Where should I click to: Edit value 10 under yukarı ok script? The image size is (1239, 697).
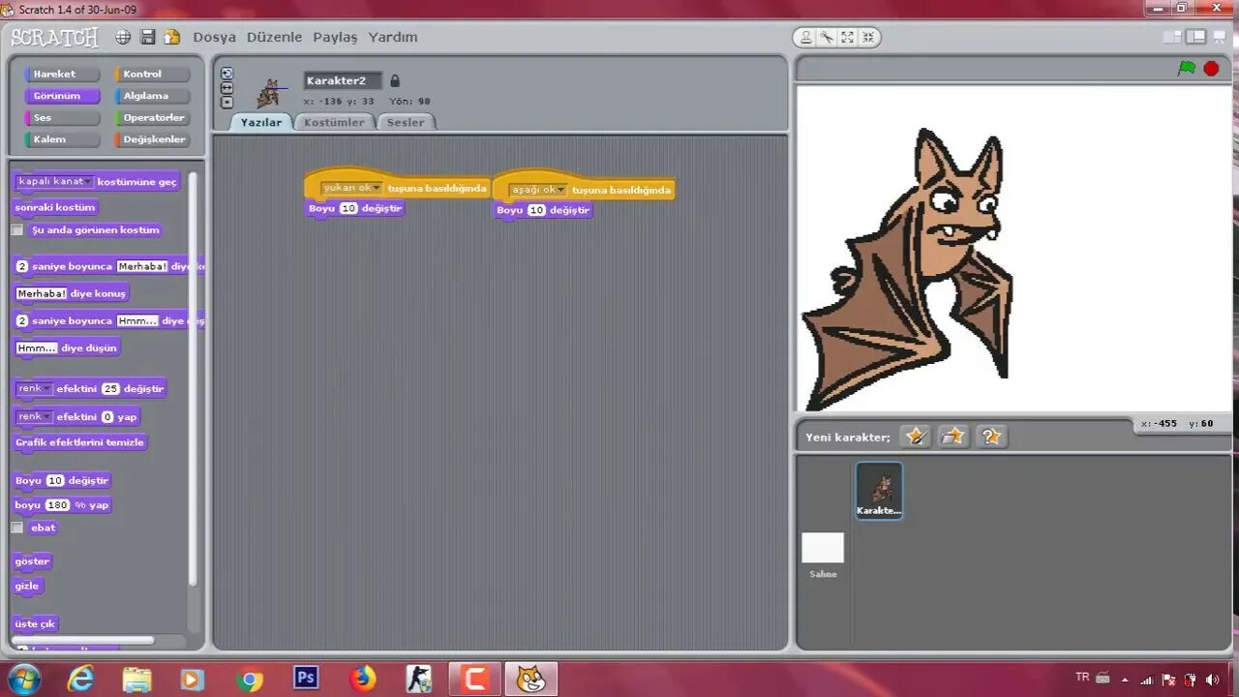pos(348,208)
